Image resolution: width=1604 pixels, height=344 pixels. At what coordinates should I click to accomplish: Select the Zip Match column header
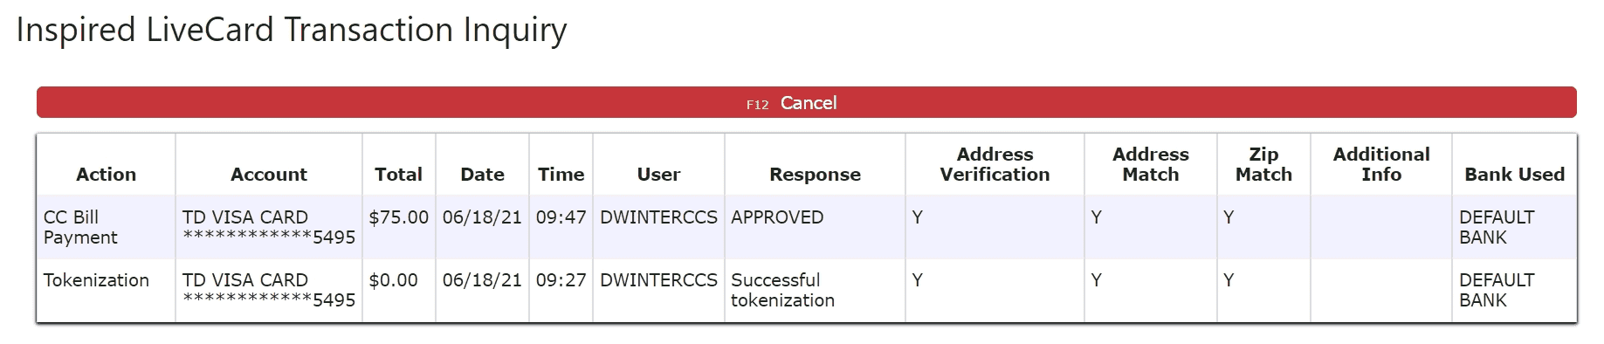1263,164
